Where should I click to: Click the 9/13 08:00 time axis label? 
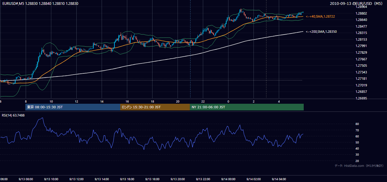26,179
